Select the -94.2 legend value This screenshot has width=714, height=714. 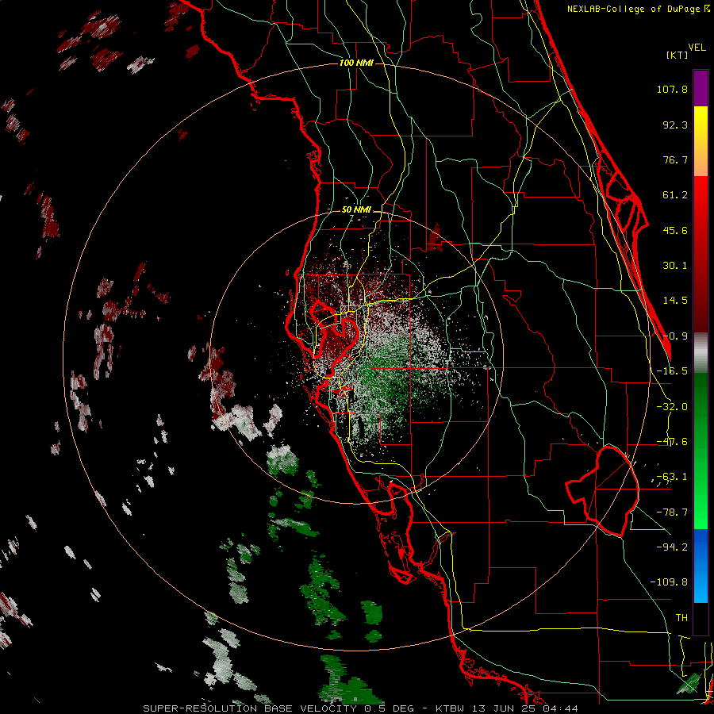coord(672,547)
